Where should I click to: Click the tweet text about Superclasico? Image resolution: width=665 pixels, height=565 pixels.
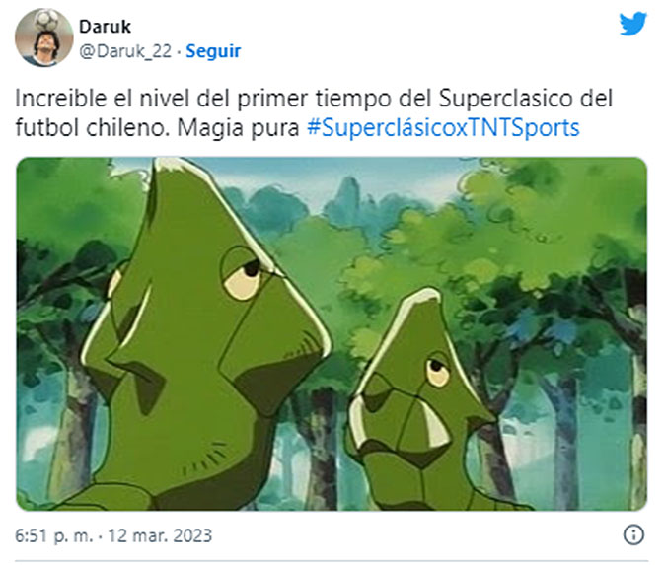click(314, 112)
